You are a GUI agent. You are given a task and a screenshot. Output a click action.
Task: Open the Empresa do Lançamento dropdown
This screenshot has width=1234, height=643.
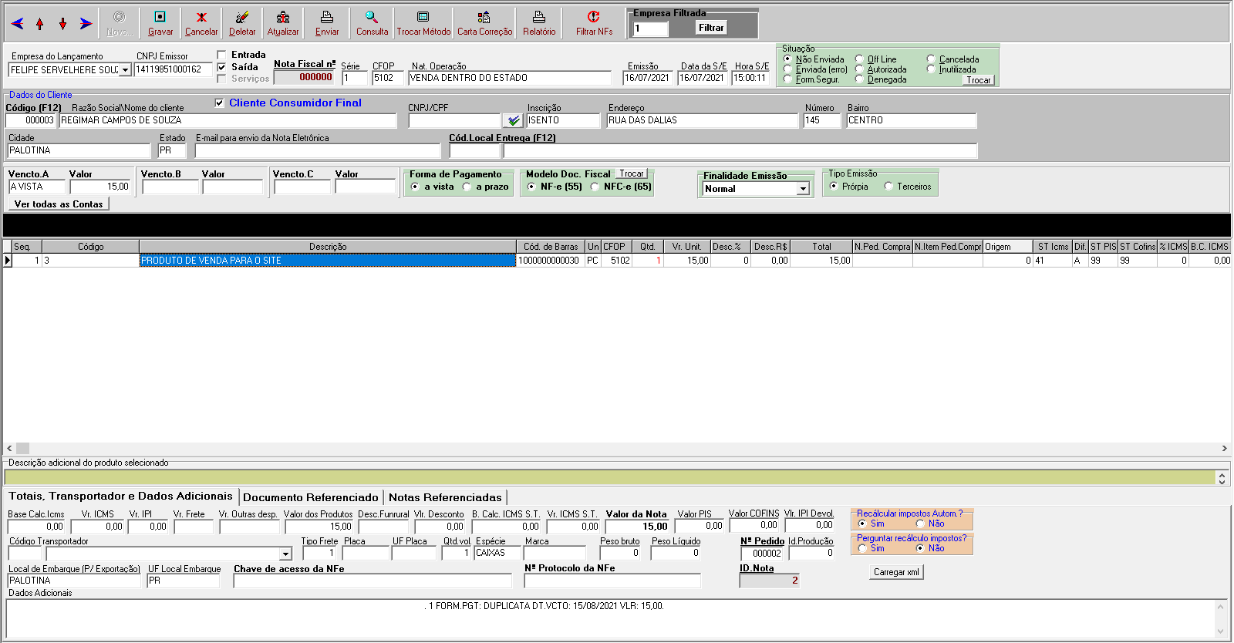pyautogui.click(x=125, y=70)
